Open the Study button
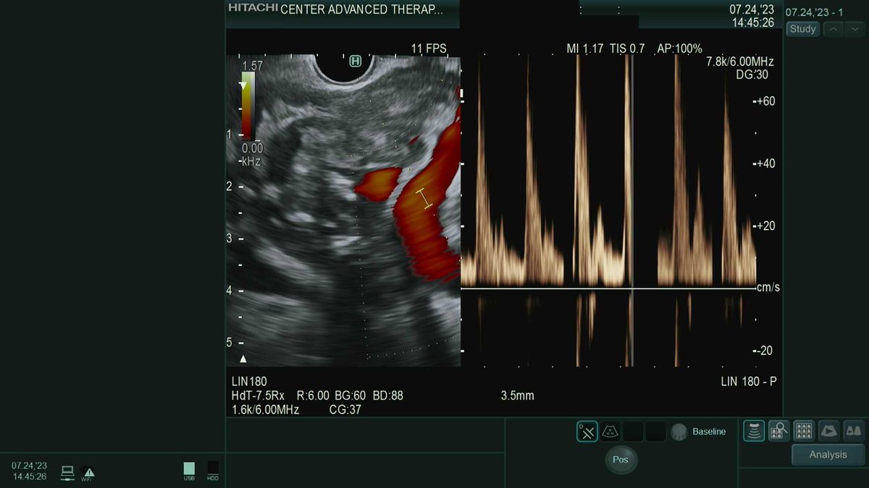 coord(802,29)
